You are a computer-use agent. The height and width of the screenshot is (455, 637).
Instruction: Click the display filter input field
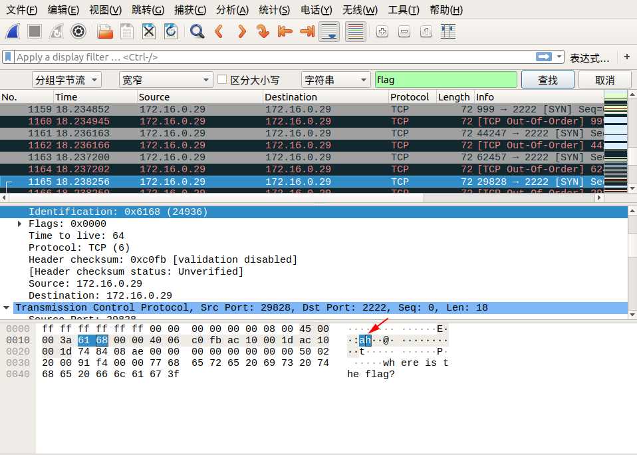pyautogui.click(x=274, y=57)
